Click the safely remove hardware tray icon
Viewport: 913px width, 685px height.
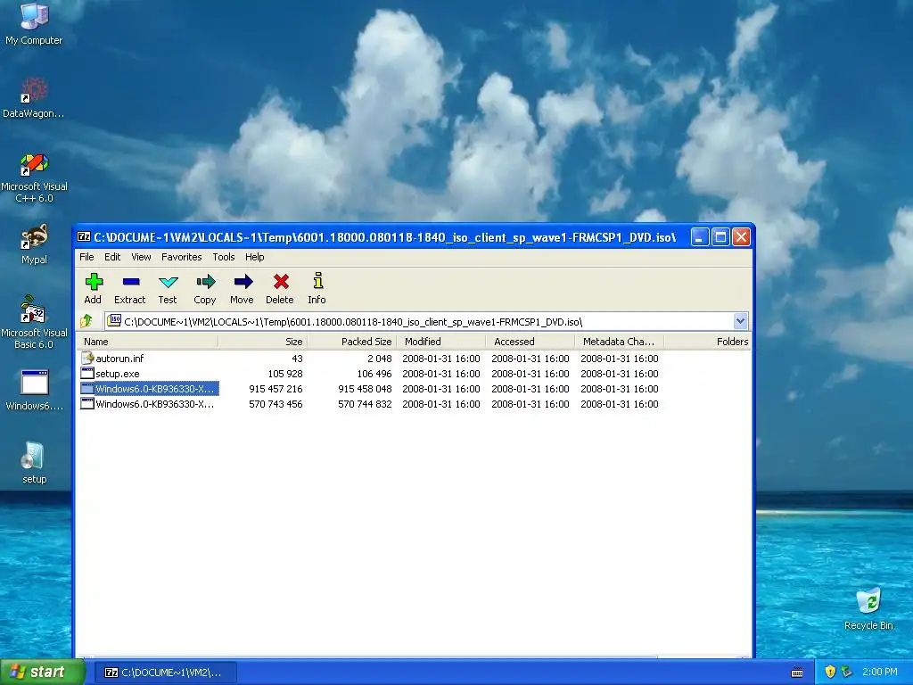coord(846,672)
